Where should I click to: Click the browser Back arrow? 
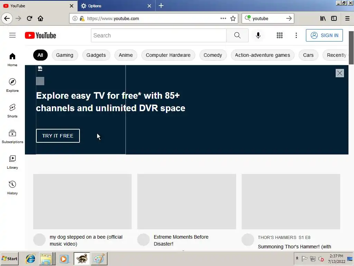click(x=7, y=18)
